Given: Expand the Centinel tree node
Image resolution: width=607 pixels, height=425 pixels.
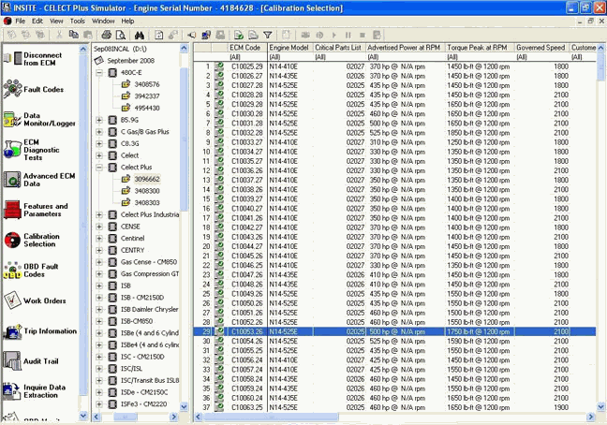Looking at the screenshot, I should [99, 238].
